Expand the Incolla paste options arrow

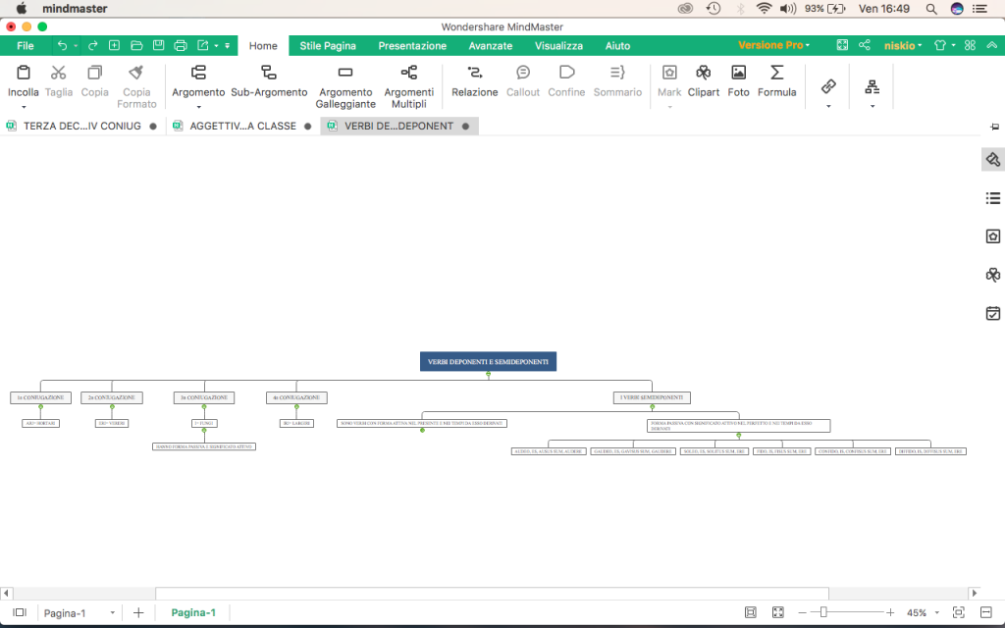point(24,106)
